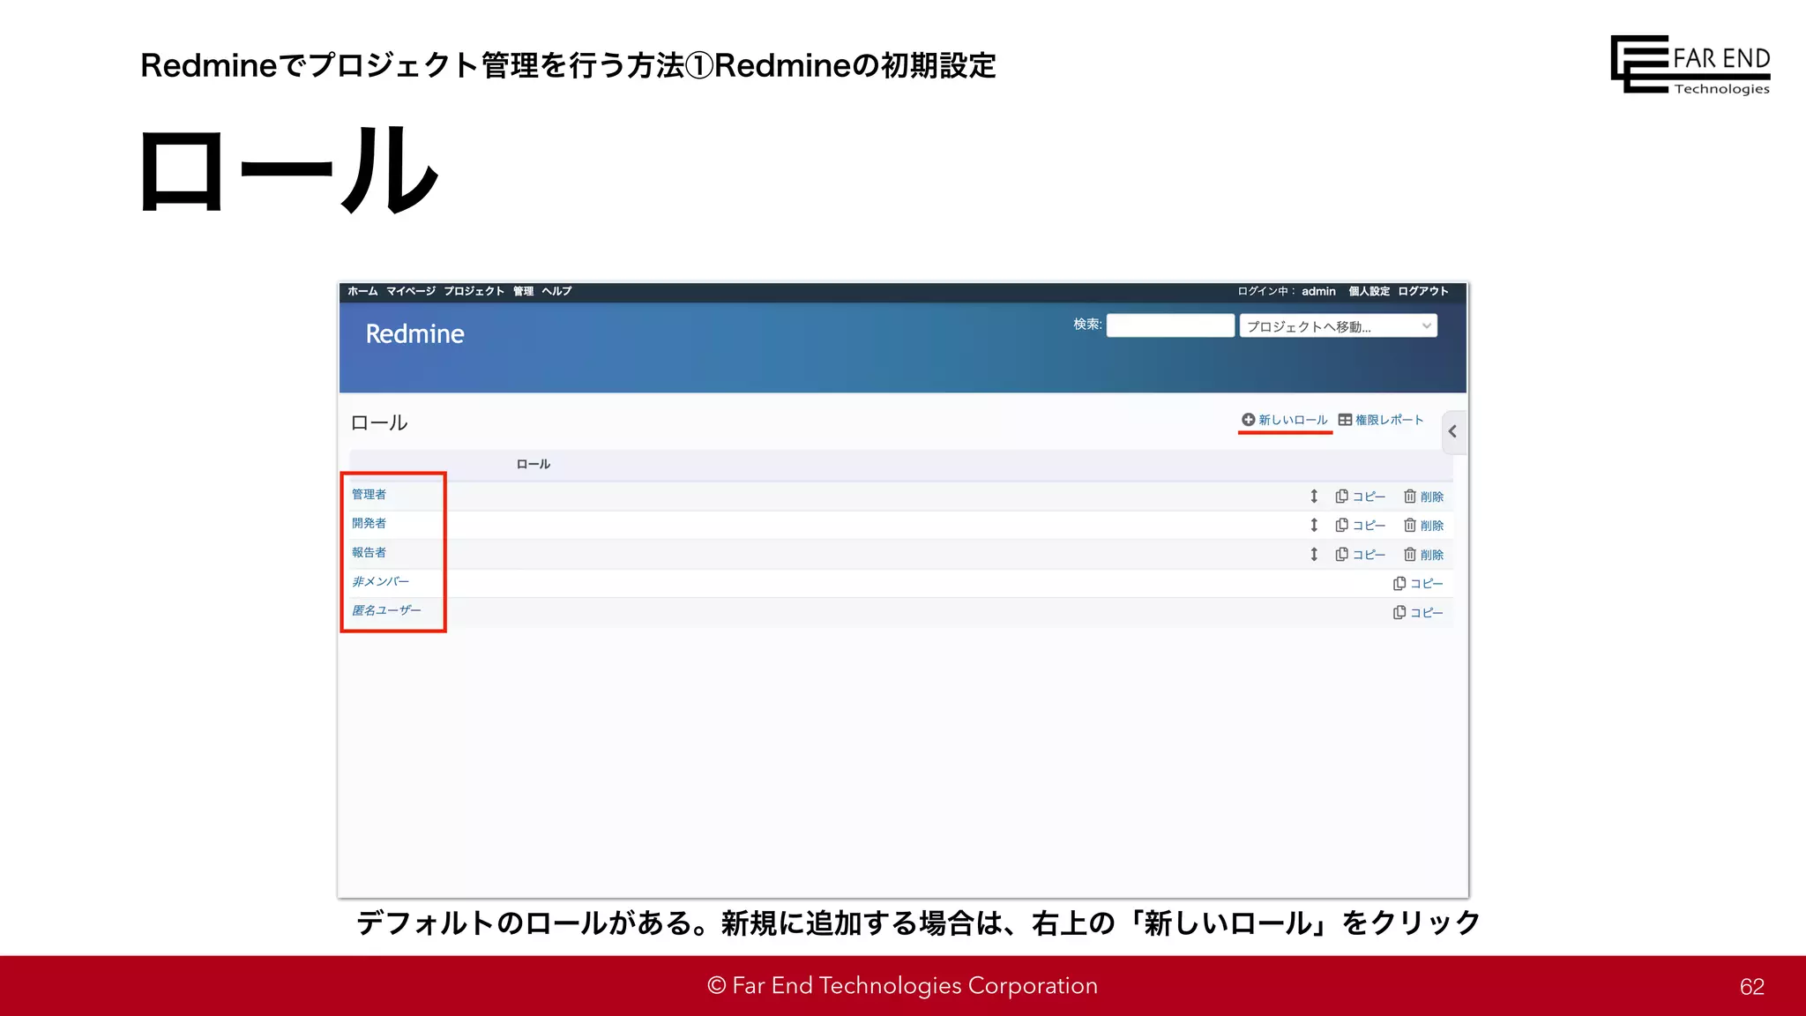Viewport: 1806px width, 1016px height.
Task: Click the コピー text for 管理者
Action: click(x=1369, y=497)
